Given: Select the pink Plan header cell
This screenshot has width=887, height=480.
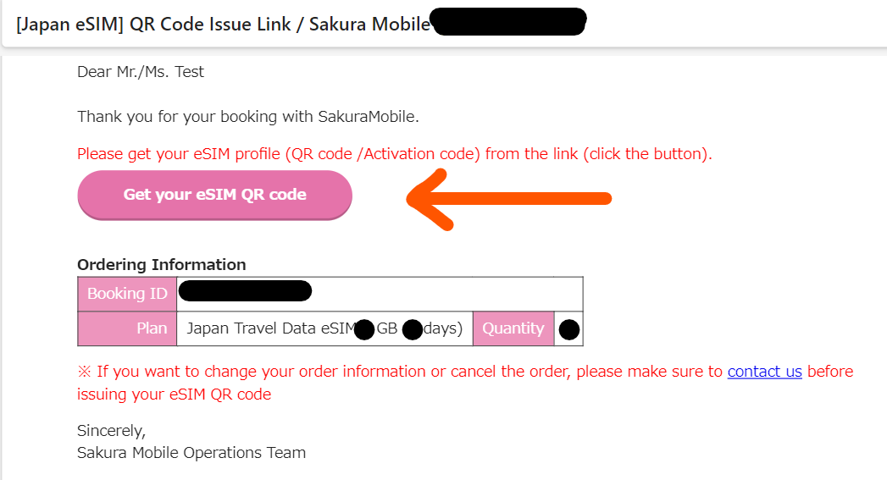Looking at the screenshot, I should pyautogui.click(x=127, y=328).
